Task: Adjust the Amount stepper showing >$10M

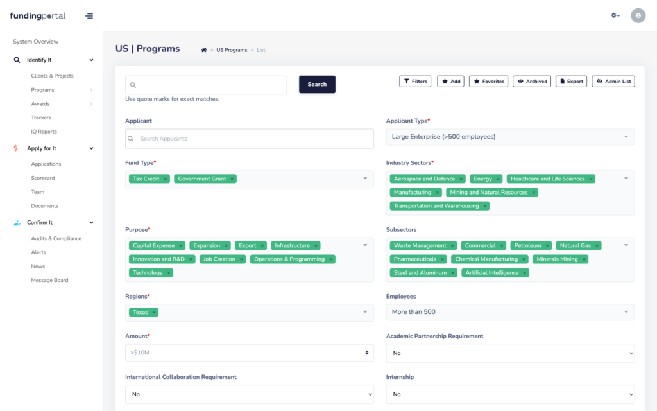Action: pyautogui.click(x=367, y=353)
